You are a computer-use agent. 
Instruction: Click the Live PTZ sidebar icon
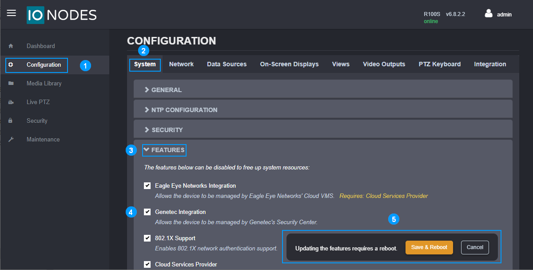[10, 102]
